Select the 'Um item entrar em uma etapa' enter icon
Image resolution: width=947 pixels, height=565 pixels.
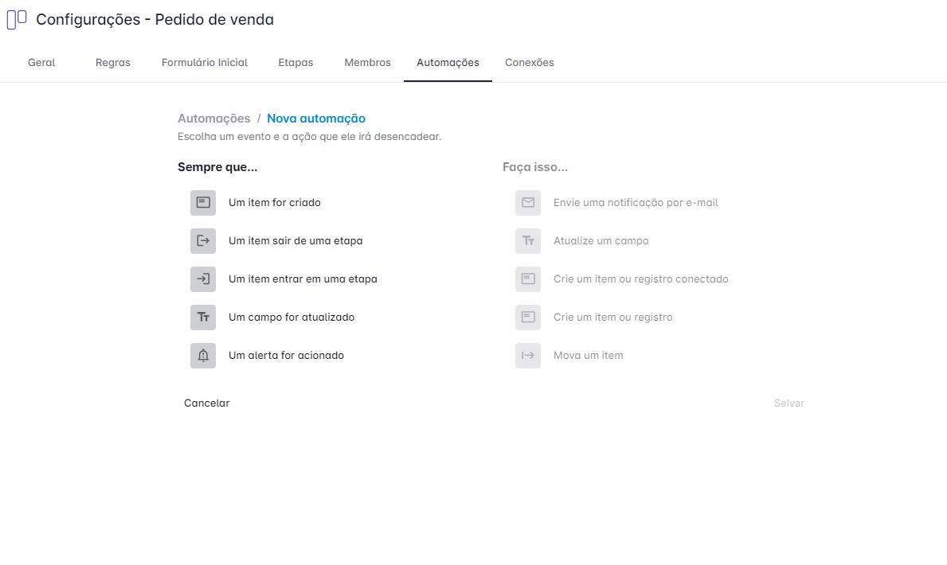[203, 279]
